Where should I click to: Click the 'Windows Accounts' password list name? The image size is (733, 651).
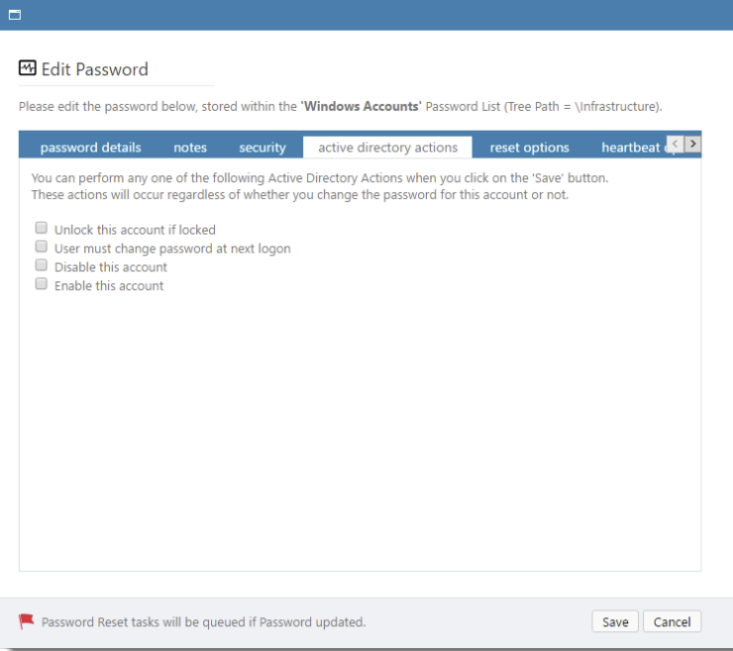[x=360, y=106]
